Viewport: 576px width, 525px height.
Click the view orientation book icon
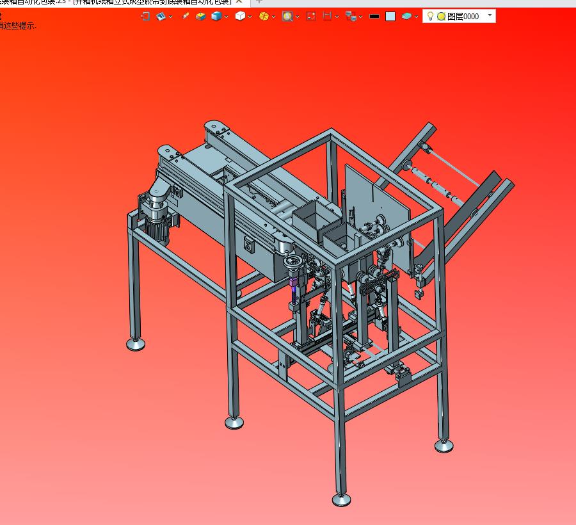[161, 16]
